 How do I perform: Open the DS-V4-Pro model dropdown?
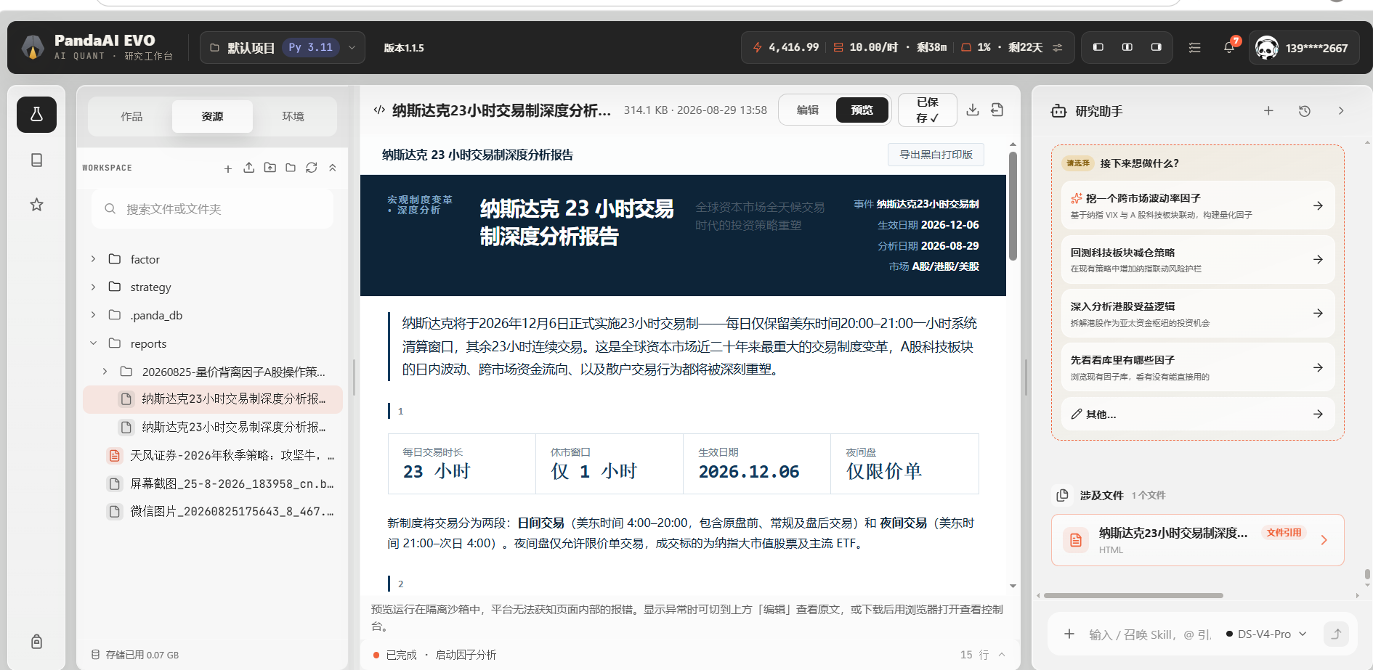point(1266,634)
